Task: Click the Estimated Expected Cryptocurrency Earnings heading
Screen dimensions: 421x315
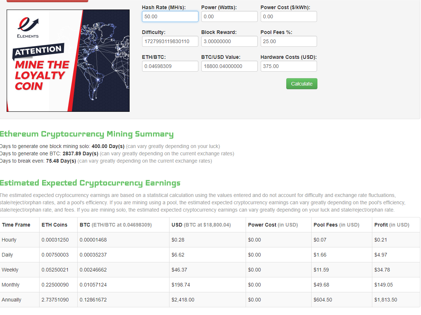Action: (90, 183)
